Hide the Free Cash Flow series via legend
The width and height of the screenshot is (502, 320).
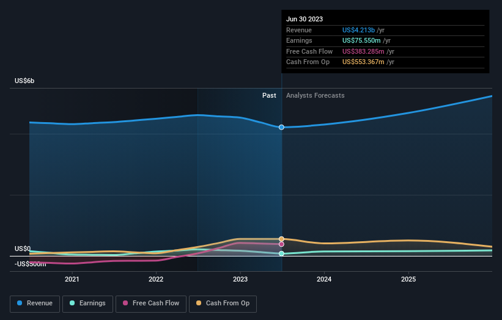(150, 304)
